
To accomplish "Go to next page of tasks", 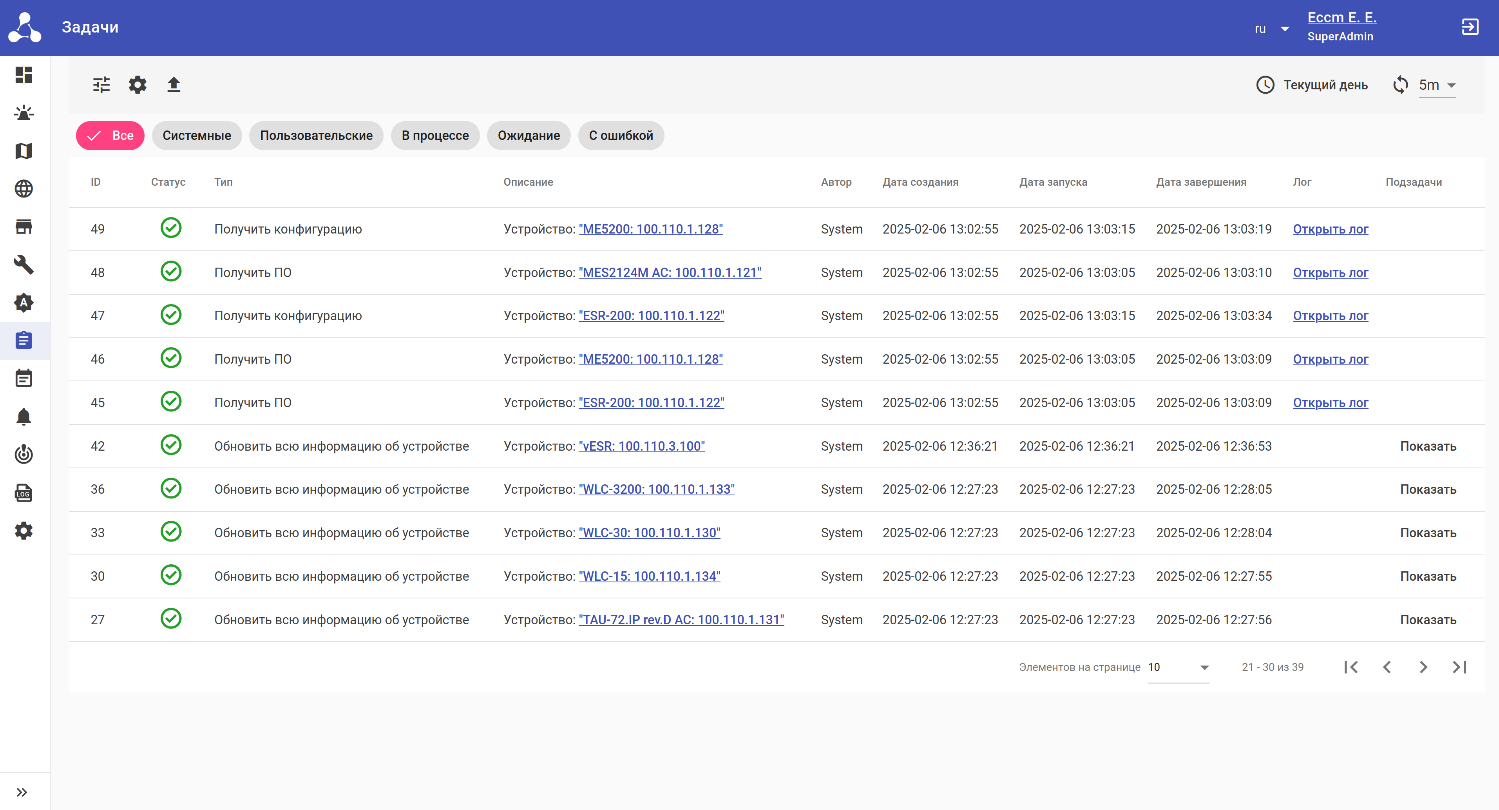I will click(x=1423, y=667).
